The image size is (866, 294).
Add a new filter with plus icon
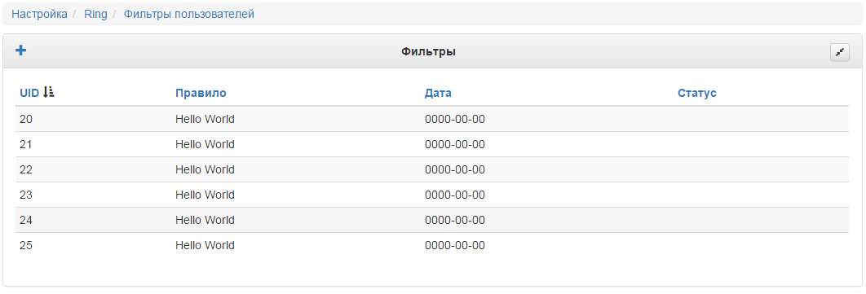pos(20,50)
